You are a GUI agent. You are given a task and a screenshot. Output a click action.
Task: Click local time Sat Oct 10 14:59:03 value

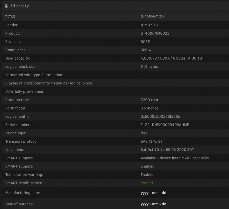(167, 150)
